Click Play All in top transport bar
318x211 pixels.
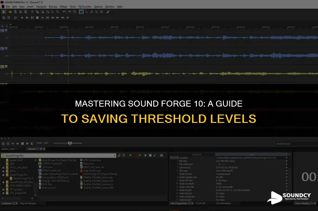point(22,18)
